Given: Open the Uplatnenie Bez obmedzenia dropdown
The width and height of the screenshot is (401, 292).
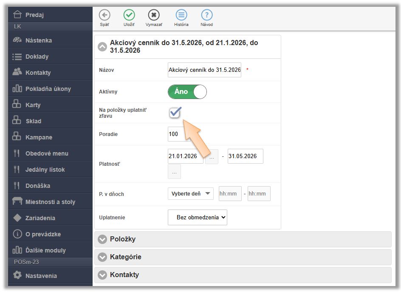Looking at the screenshot, I should pos(198,218).
